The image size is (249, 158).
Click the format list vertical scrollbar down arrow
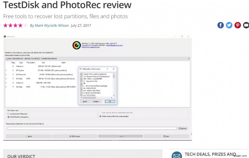click(114, 95)
